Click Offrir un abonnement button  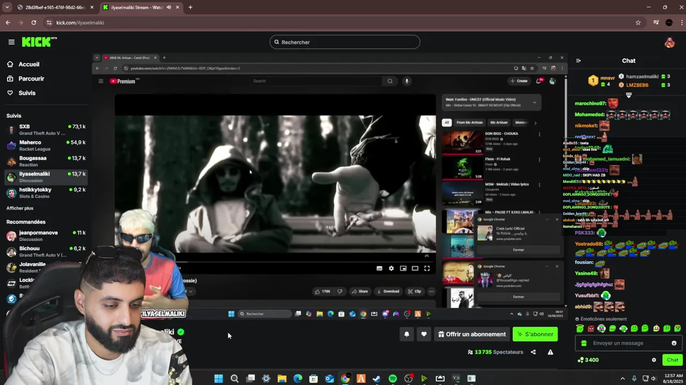click(472, 334)
